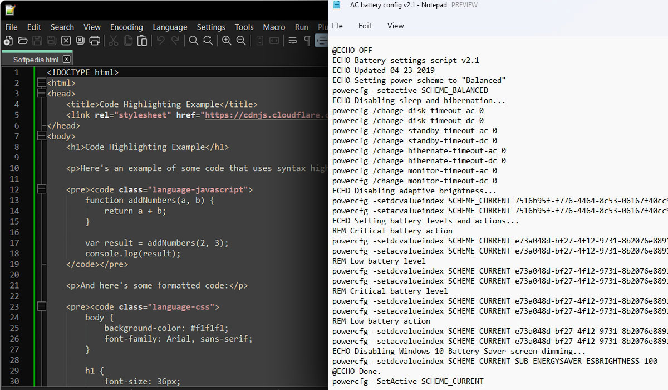Paste from clipboard via toolbar icon
This screenshot has width=668, height=390.
click(143, 40)
